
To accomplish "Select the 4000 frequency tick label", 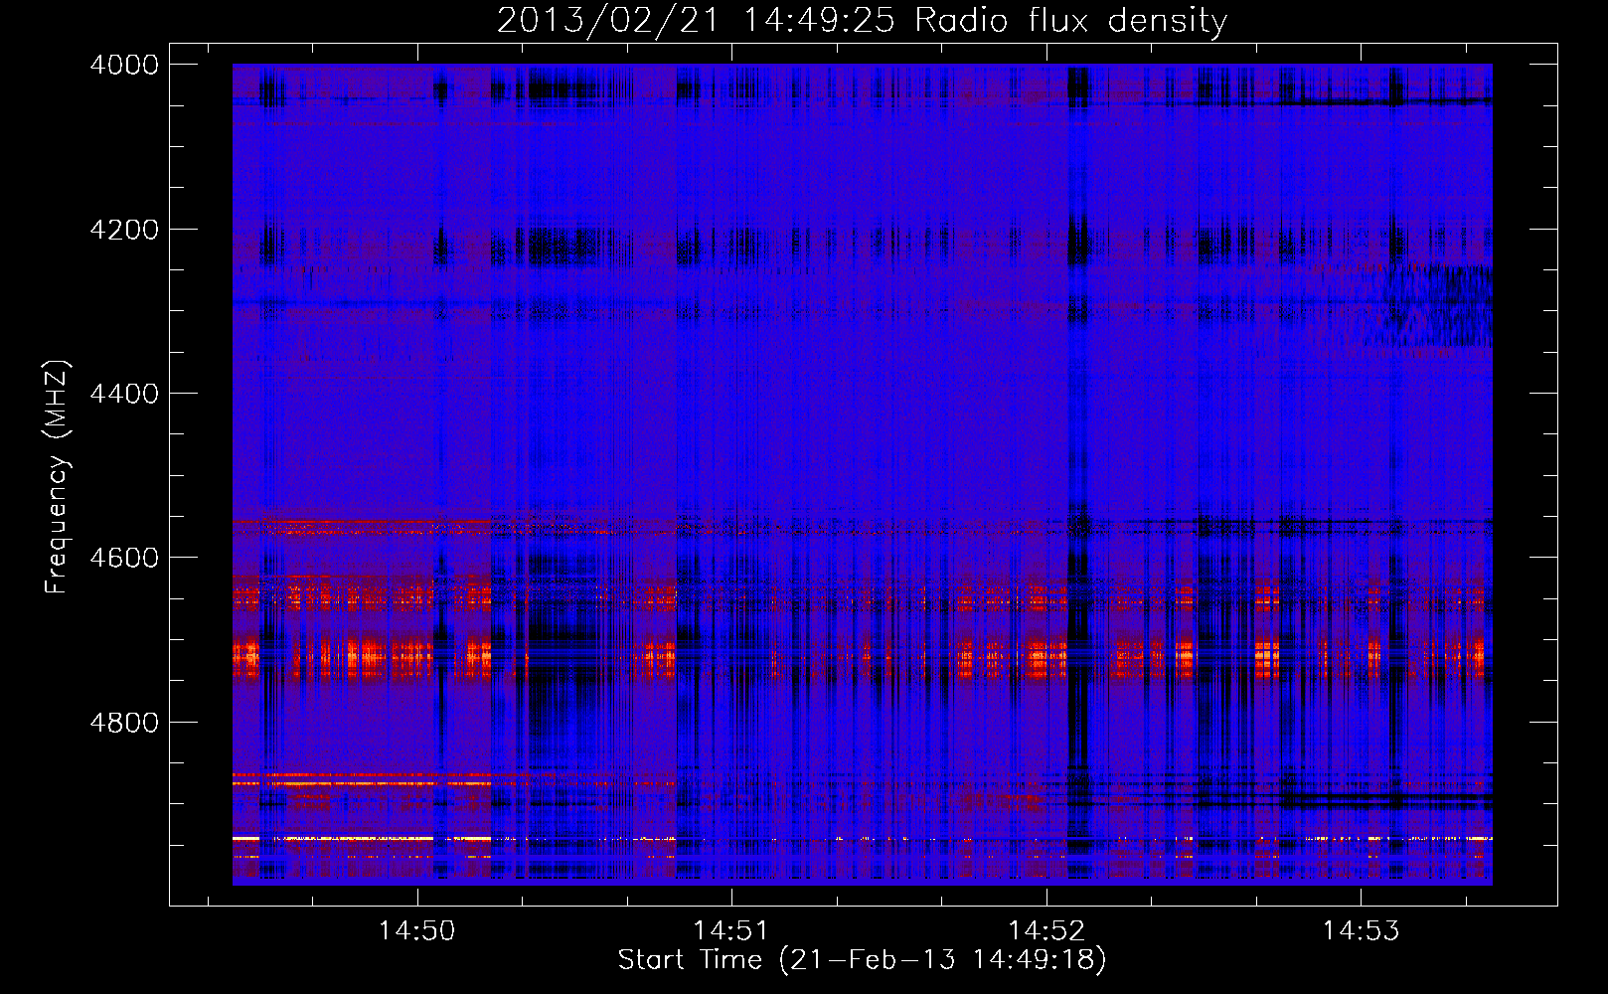I will tap(124, 65).
